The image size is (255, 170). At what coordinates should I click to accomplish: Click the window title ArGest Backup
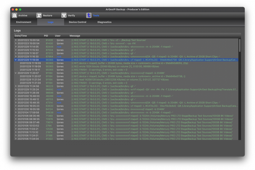click(x=127, y=9)
